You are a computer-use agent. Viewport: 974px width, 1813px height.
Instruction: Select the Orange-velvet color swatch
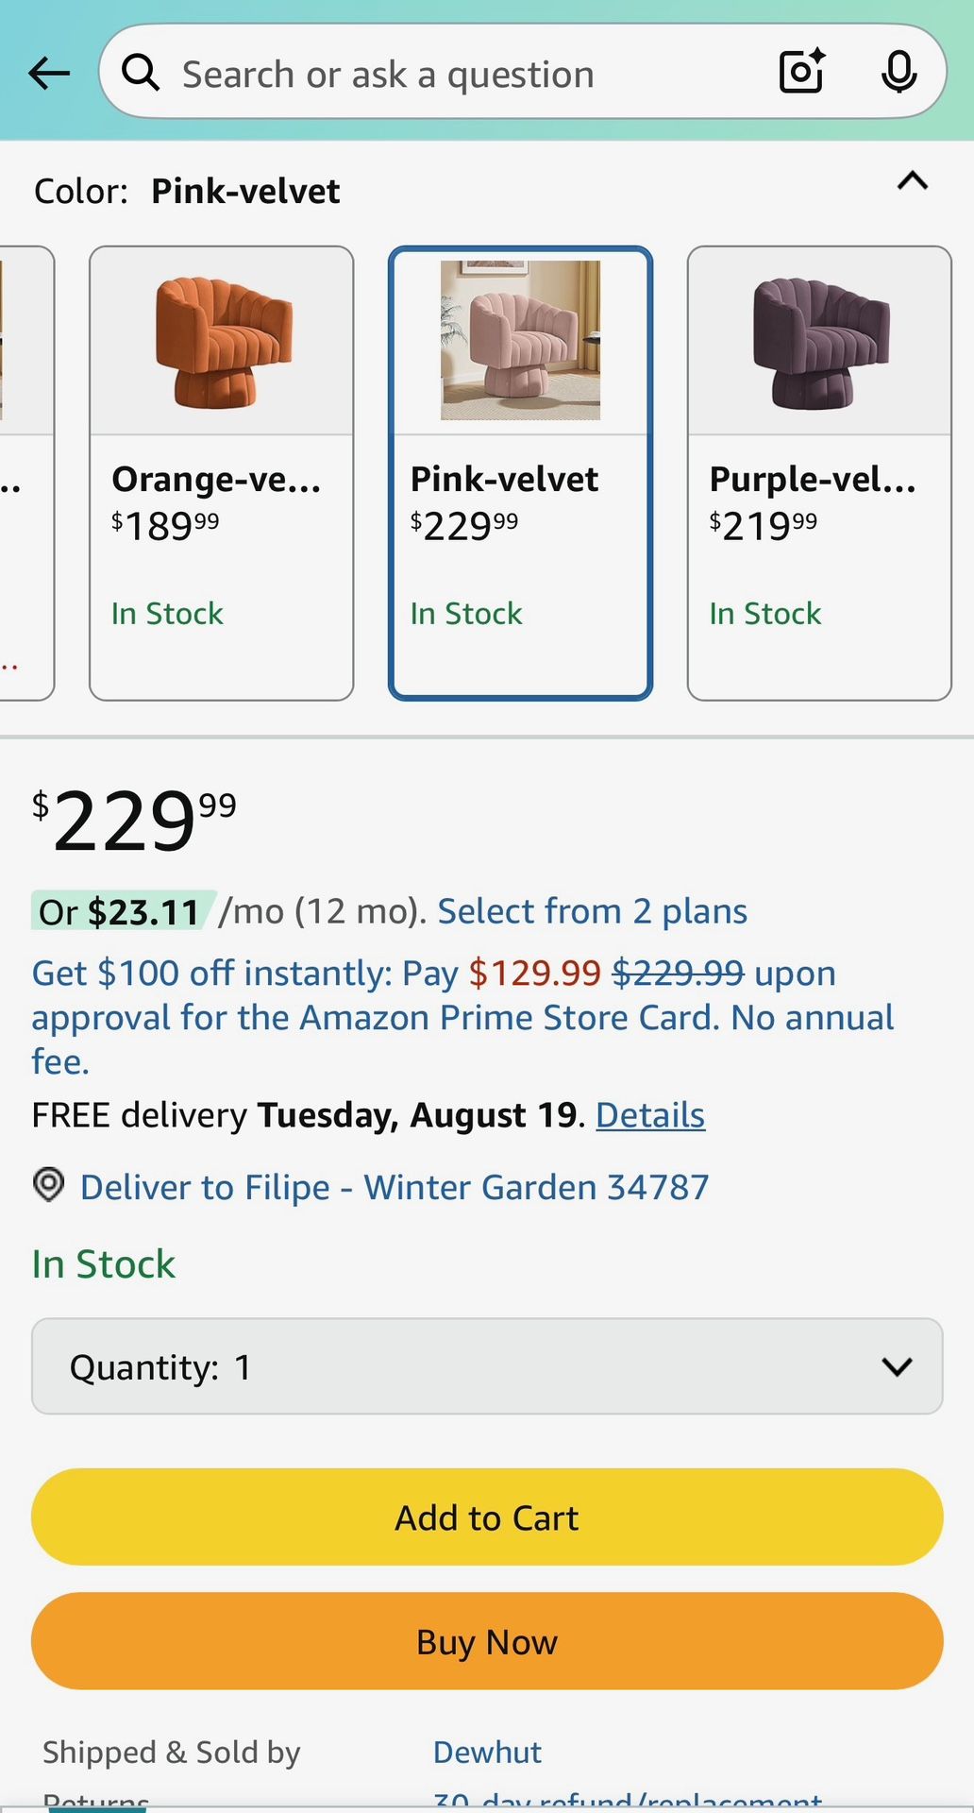tap(222, 472)
